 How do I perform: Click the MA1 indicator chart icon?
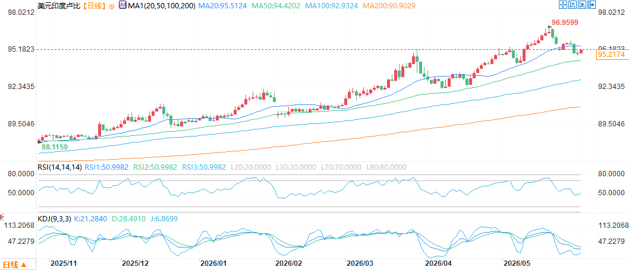coord(122,5)
